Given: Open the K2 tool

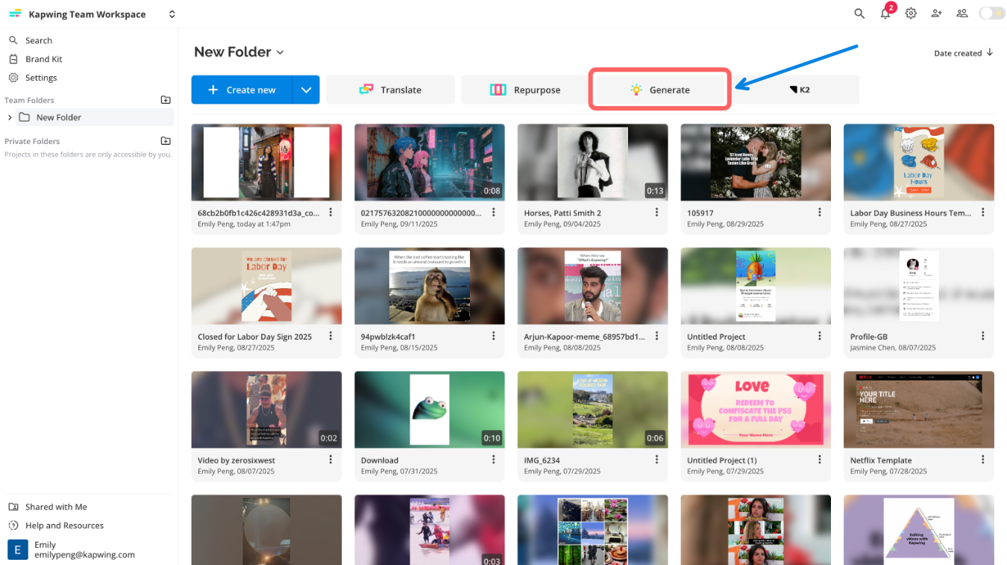Looking at the screenshot, I should click(800, 89).
